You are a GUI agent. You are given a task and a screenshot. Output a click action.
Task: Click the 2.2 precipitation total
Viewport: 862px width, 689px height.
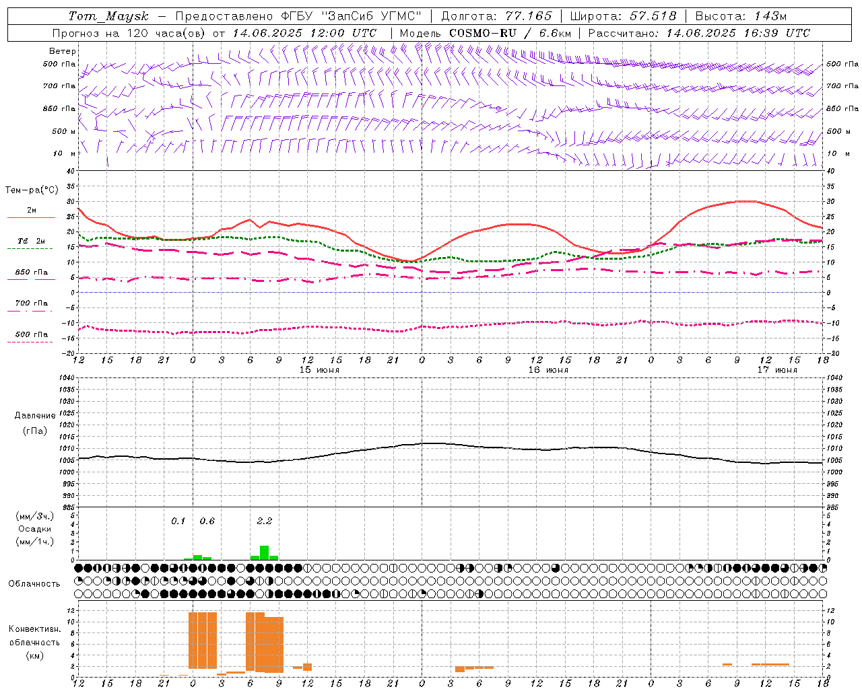point(265,521)
